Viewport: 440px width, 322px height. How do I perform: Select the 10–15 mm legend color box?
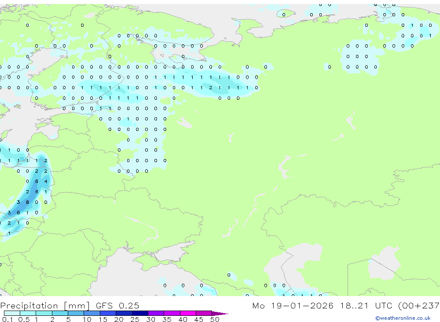[92, 313]
